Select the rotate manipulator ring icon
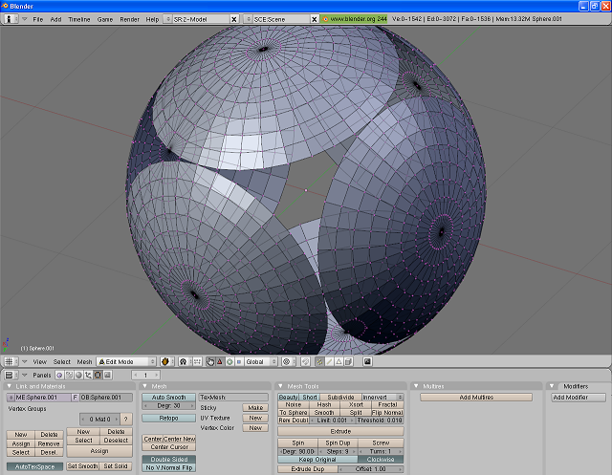612x475 pixels. 229,361
